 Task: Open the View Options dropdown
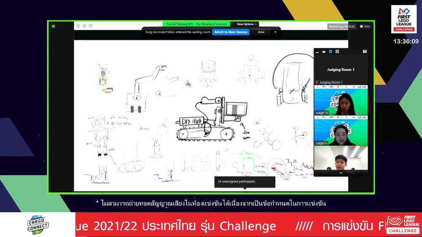pyautogui.click(x=246, y=24)
